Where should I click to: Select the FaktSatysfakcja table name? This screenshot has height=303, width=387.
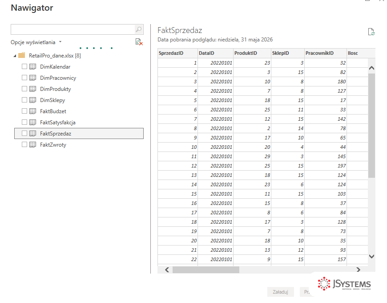[58, 123]
